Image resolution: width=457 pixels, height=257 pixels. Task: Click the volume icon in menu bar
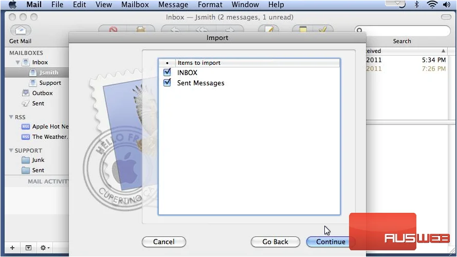tap(447, 5)
